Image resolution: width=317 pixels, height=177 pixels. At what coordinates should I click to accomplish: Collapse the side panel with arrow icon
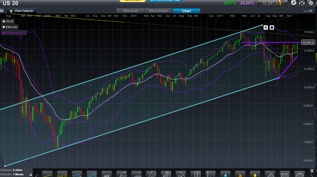tap(2, 11)
